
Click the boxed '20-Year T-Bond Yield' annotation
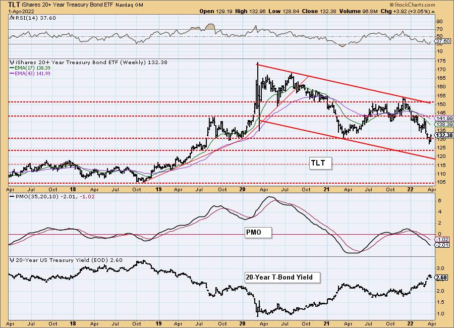tap(282, 278)
